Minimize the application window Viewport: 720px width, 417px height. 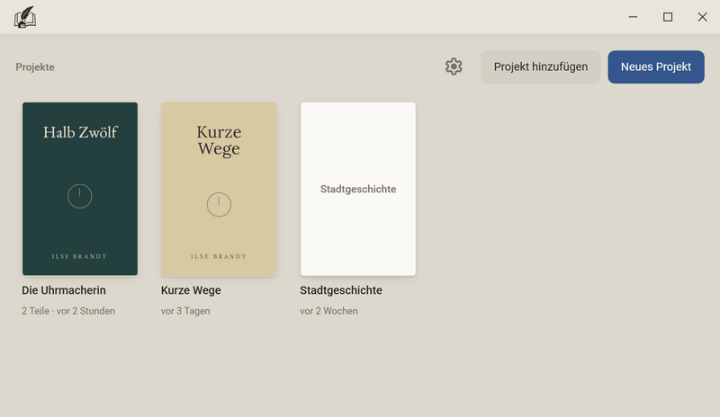tap(633, 17)
